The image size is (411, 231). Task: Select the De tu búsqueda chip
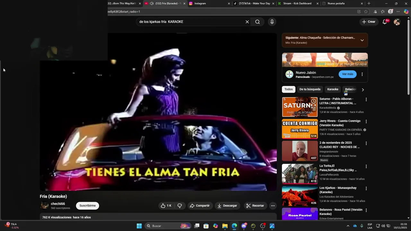(x=310, y=89)
